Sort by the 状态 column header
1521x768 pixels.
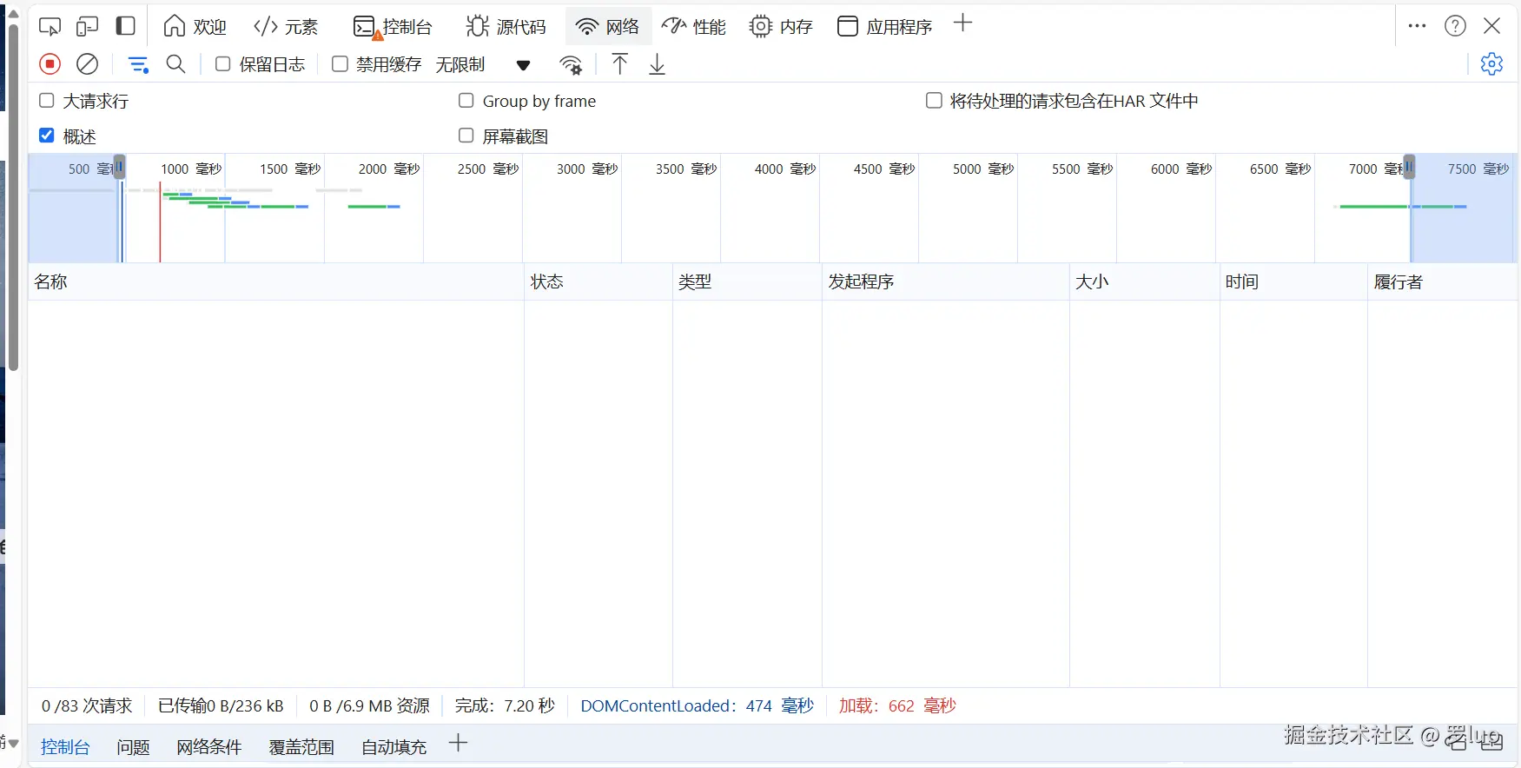[598, 281]
